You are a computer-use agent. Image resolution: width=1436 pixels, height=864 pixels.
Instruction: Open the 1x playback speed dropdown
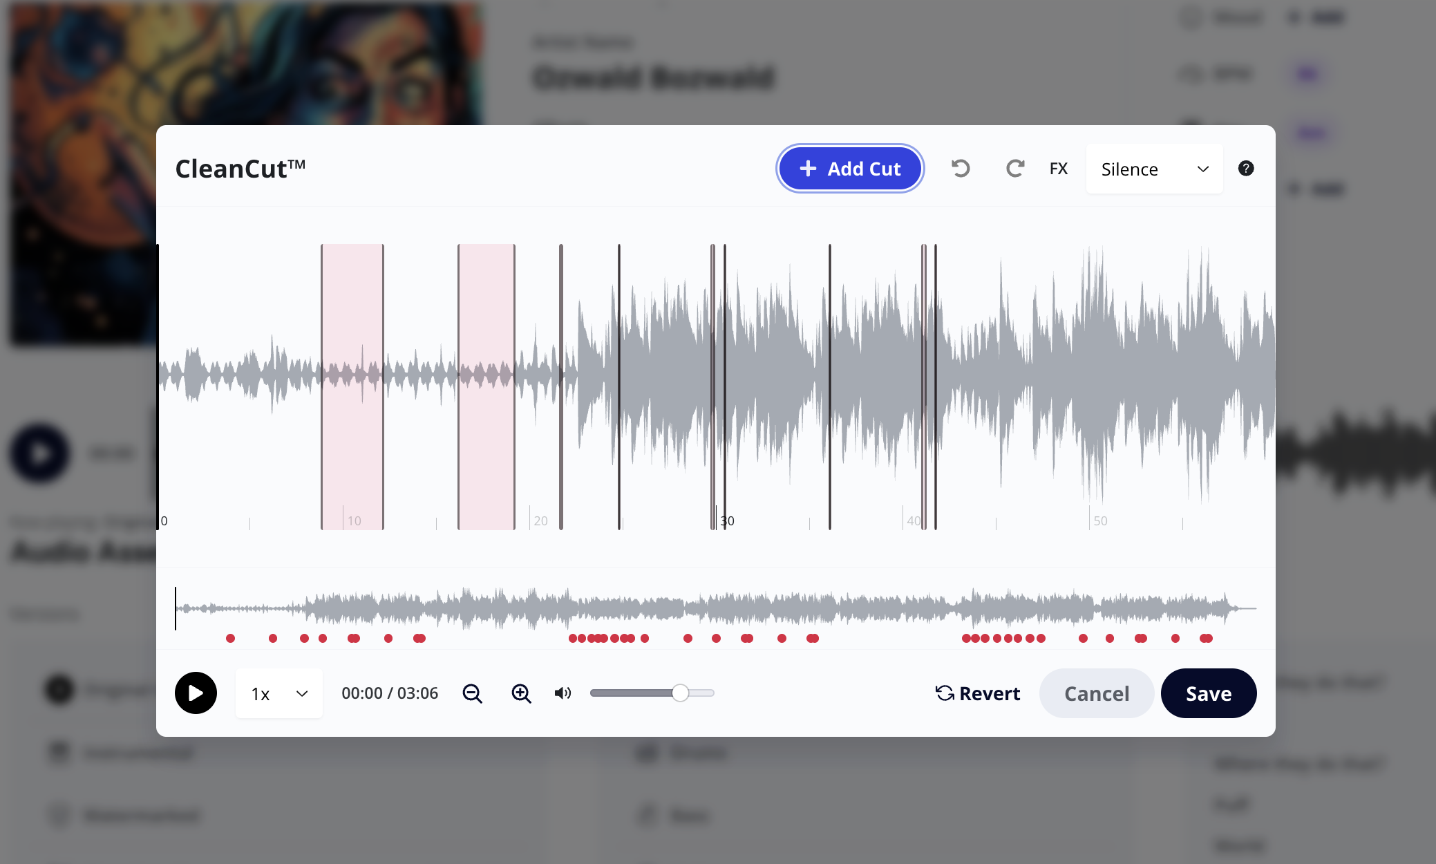pos(278,693)
